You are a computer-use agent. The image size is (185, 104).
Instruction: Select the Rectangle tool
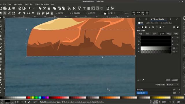(x=1, y=26)
